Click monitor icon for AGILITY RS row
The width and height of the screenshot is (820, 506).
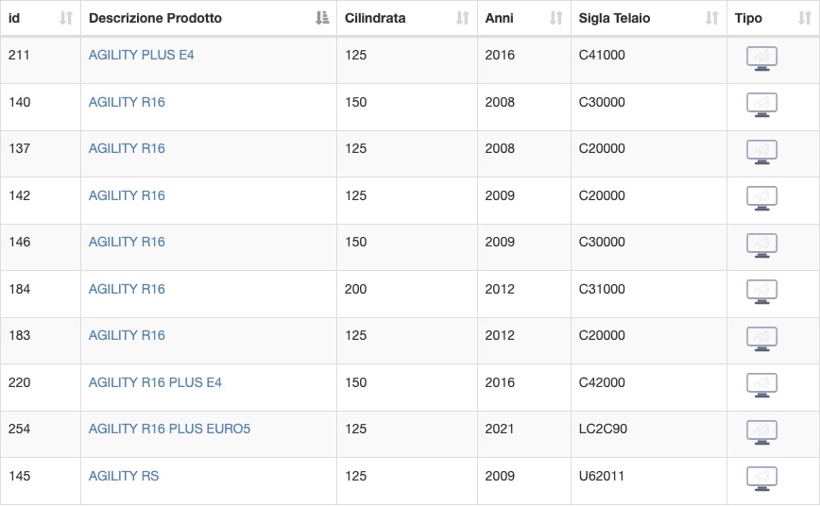pyautogui.click(x=761, y=480)
